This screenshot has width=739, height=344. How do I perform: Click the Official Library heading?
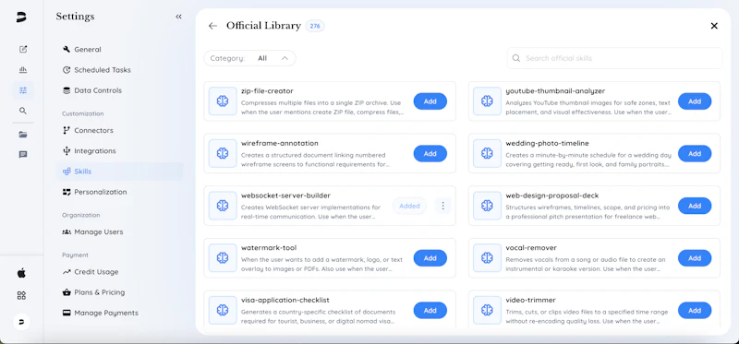[x=263, y=26]
